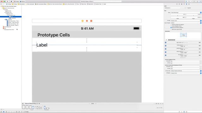Open the Intrinsic Size dropdown

tap(186, 71)
